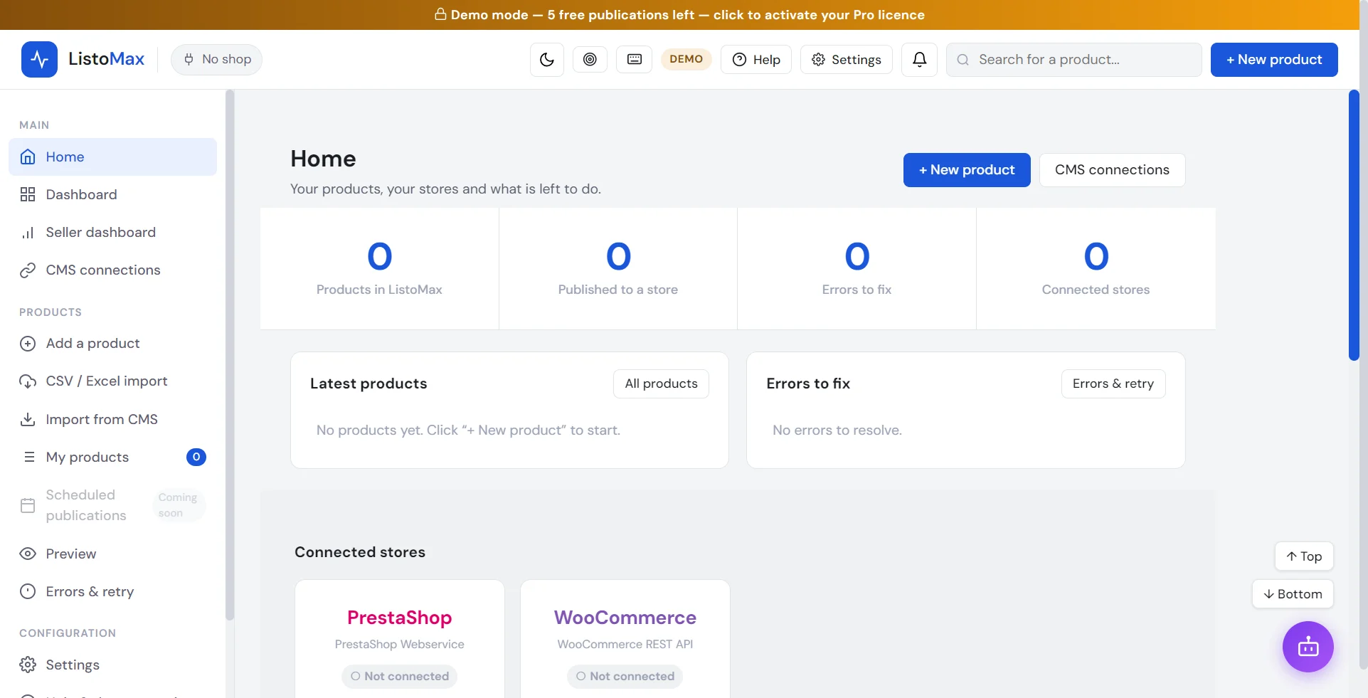The image size is (1368, 698).
Task: Click the Products in ListoMax stat card
Action: pos(379,269)
